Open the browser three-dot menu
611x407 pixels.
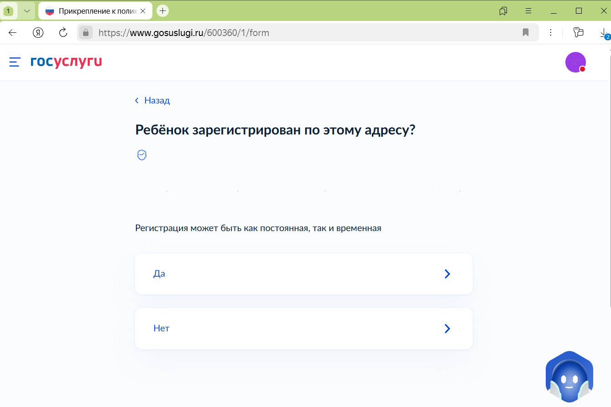point(551,32)
